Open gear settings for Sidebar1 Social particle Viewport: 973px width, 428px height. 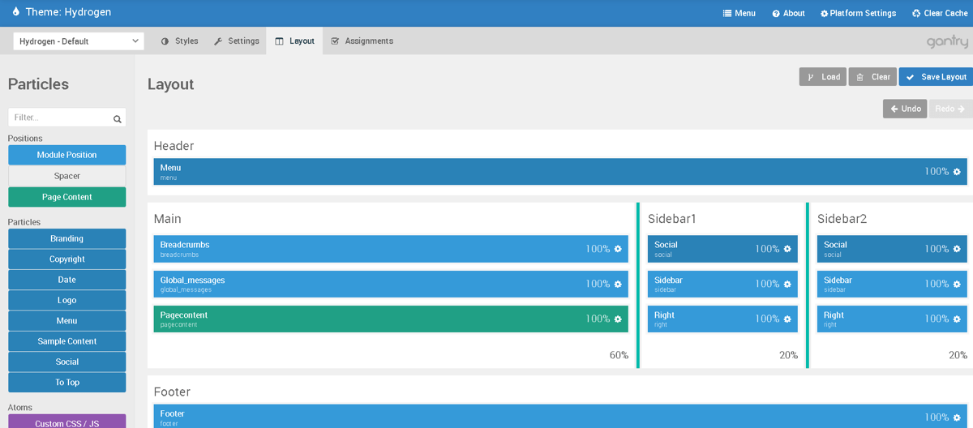[x=787, y=249]
